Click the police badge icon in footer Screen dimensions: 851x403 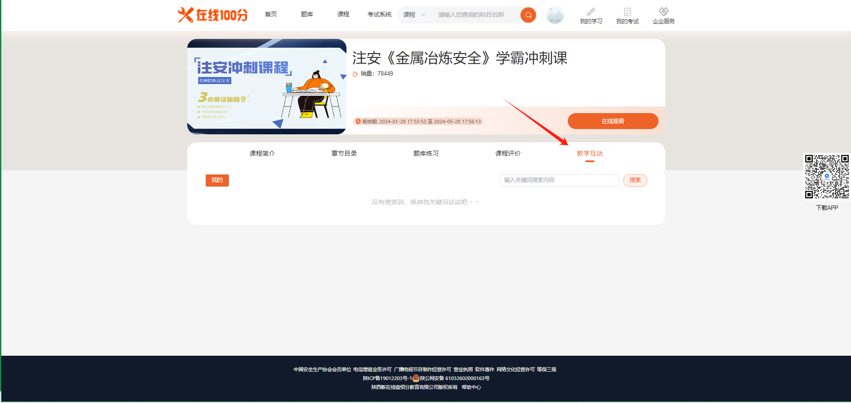[x=416, y=378]
